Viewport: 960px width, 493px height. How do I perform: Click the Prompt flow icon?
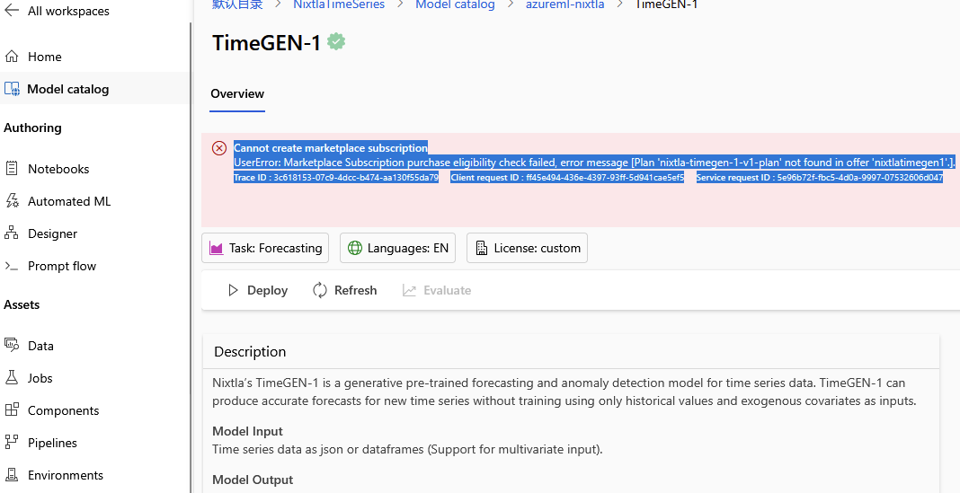[x=12, y=266]
